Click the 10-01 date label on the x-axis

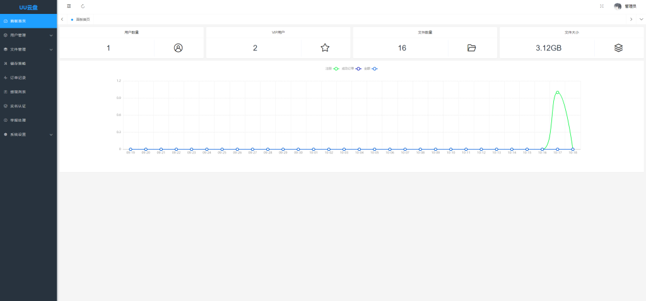click(314, 153)
